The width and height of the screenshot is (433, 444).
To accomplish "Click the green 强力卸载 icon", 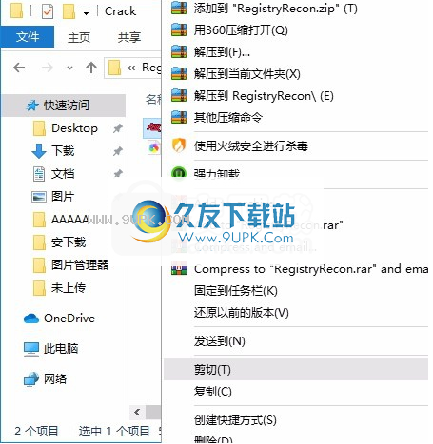I will pos(179,173).
